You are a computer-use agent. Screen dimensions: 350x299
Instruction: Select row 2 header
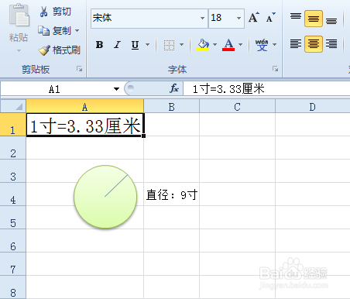13,148
